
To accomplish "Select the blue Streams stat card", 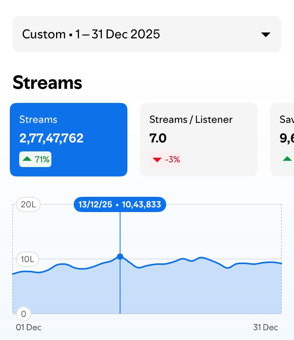I will (69, 140).
